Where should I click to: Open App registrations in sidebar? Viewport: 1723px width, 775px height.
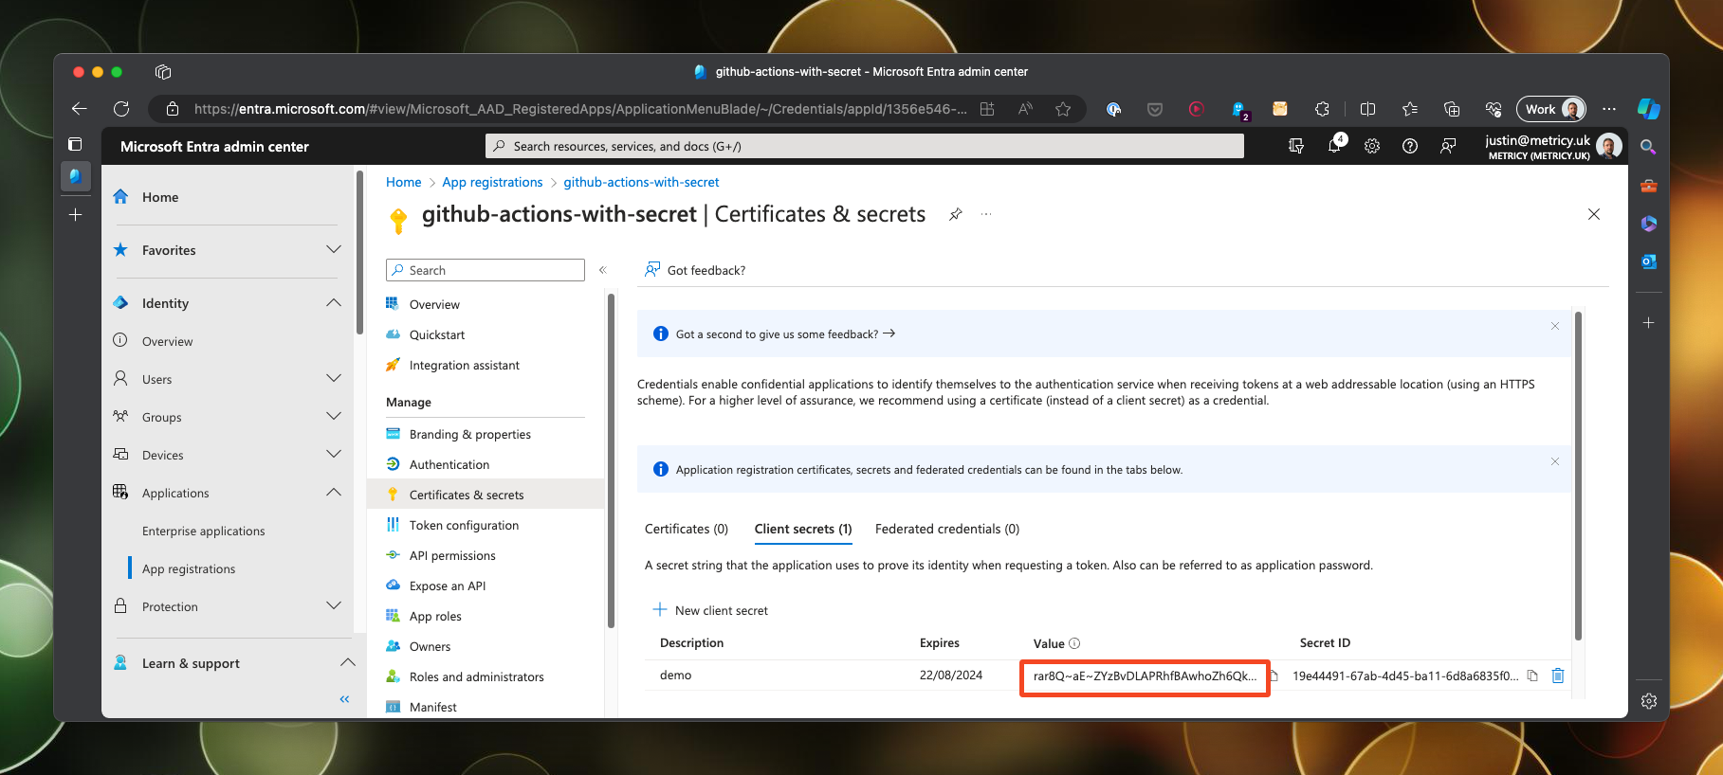[x=189, y=569]
